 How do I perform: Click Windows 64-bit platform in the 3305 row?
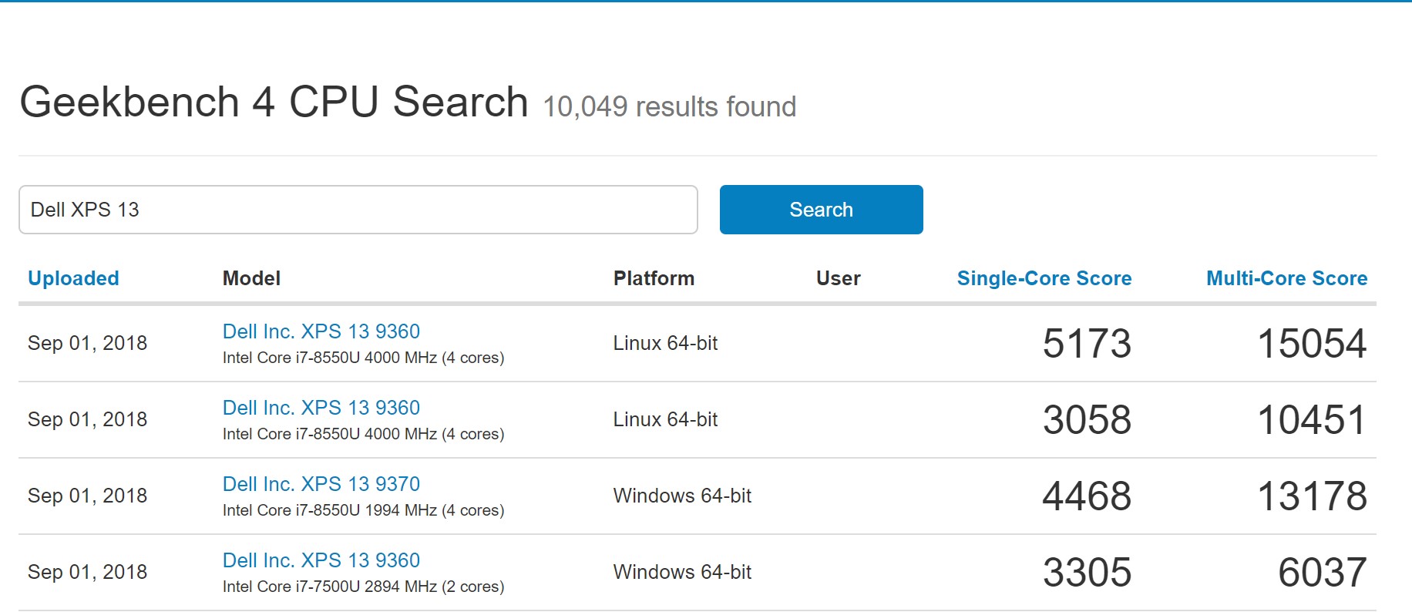pyautogui.click(x=682, y=572)
